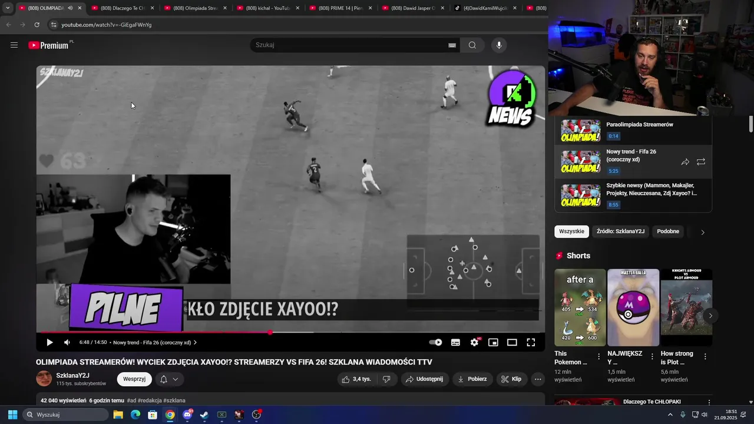Click the search magnifier button

472,45
